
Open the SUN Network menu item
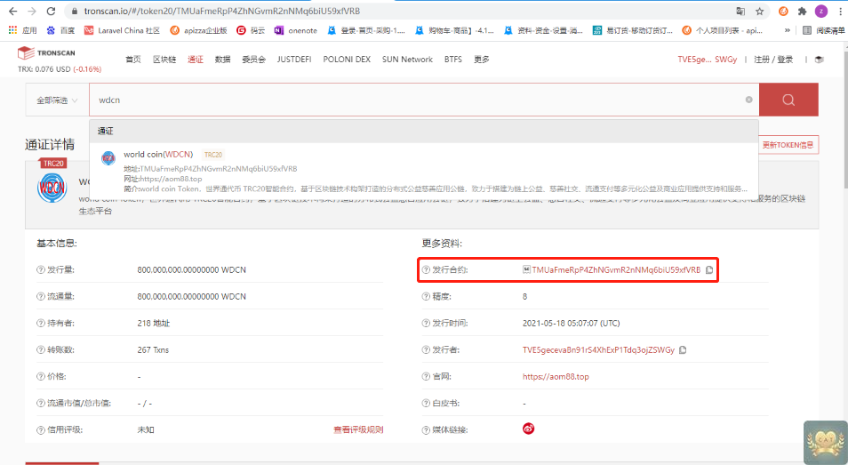(407, 60)
